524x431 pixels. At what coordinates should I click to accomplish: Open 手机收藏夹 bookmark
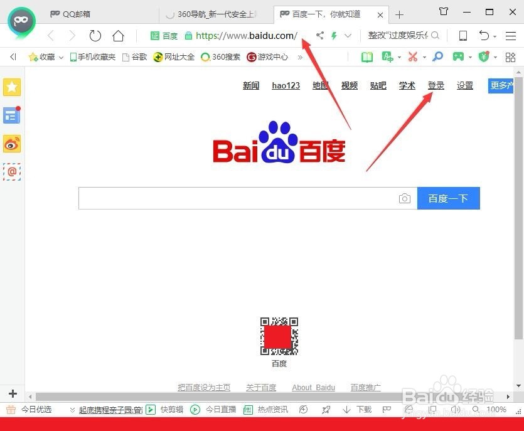tap(93, 57)
